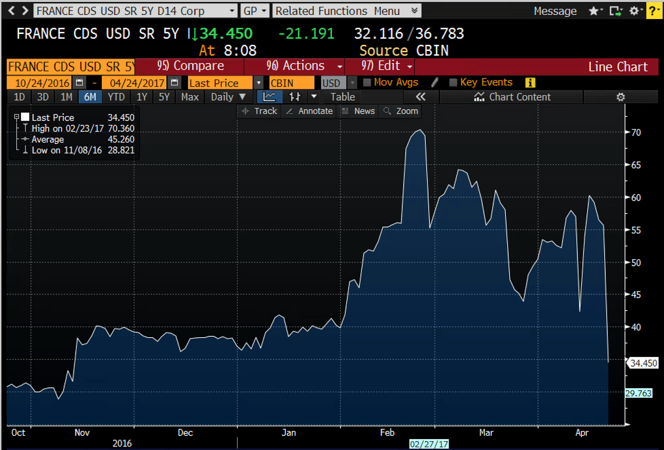Screen dimensions: 664x450
Task: Open the chart type dropdown arrow
Action: (x=314, y=97)
